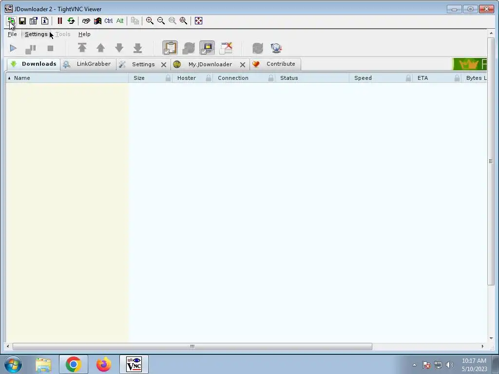
Task: Click the move to bottom arrow icon
Action: (x=137, y=48)
